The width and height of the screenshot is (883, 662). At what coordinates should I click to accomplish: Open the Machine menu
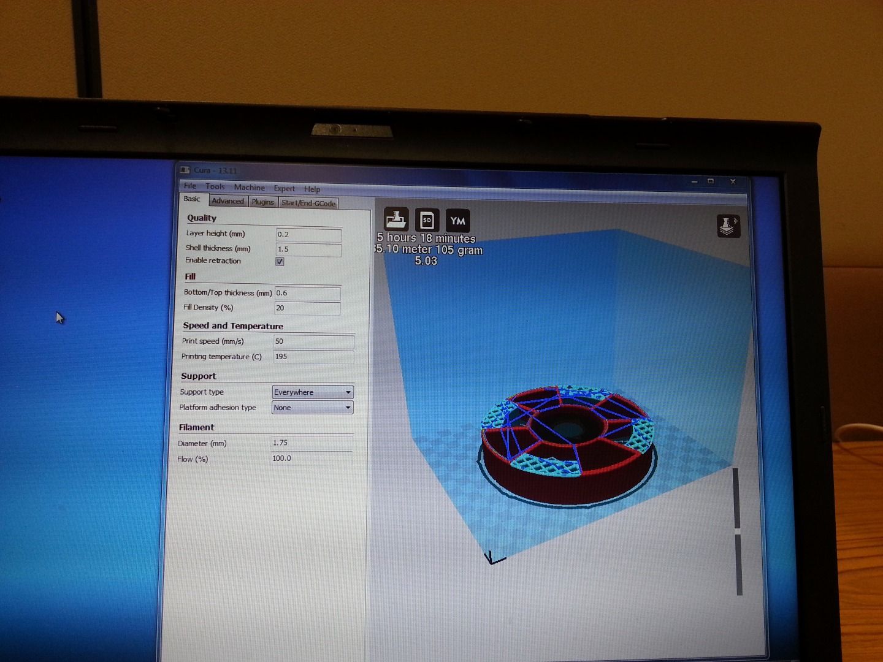point(249,188)
